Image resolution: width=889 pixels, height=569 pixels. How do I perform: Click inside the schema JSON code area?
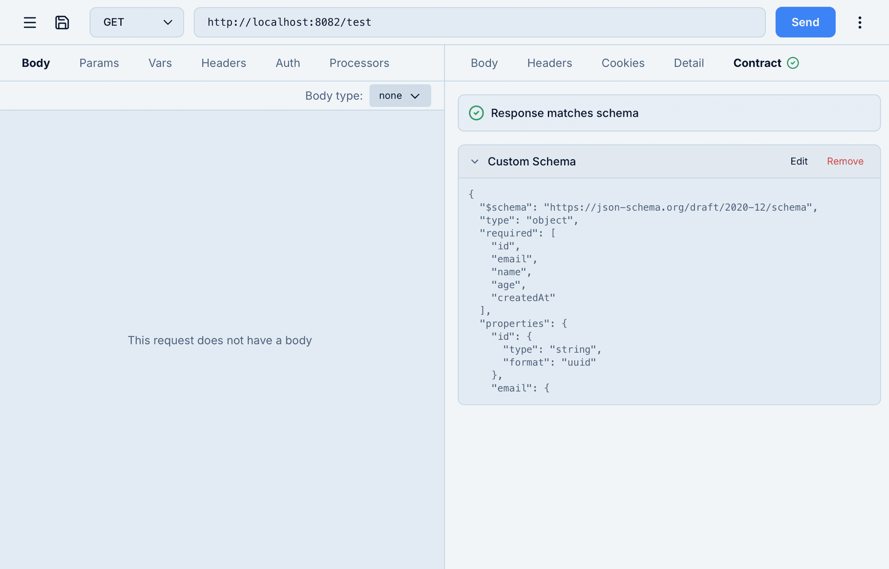668,291
